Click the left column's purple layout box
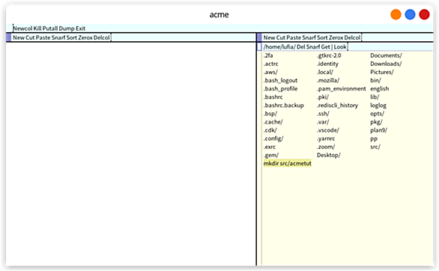 point(8,37)
